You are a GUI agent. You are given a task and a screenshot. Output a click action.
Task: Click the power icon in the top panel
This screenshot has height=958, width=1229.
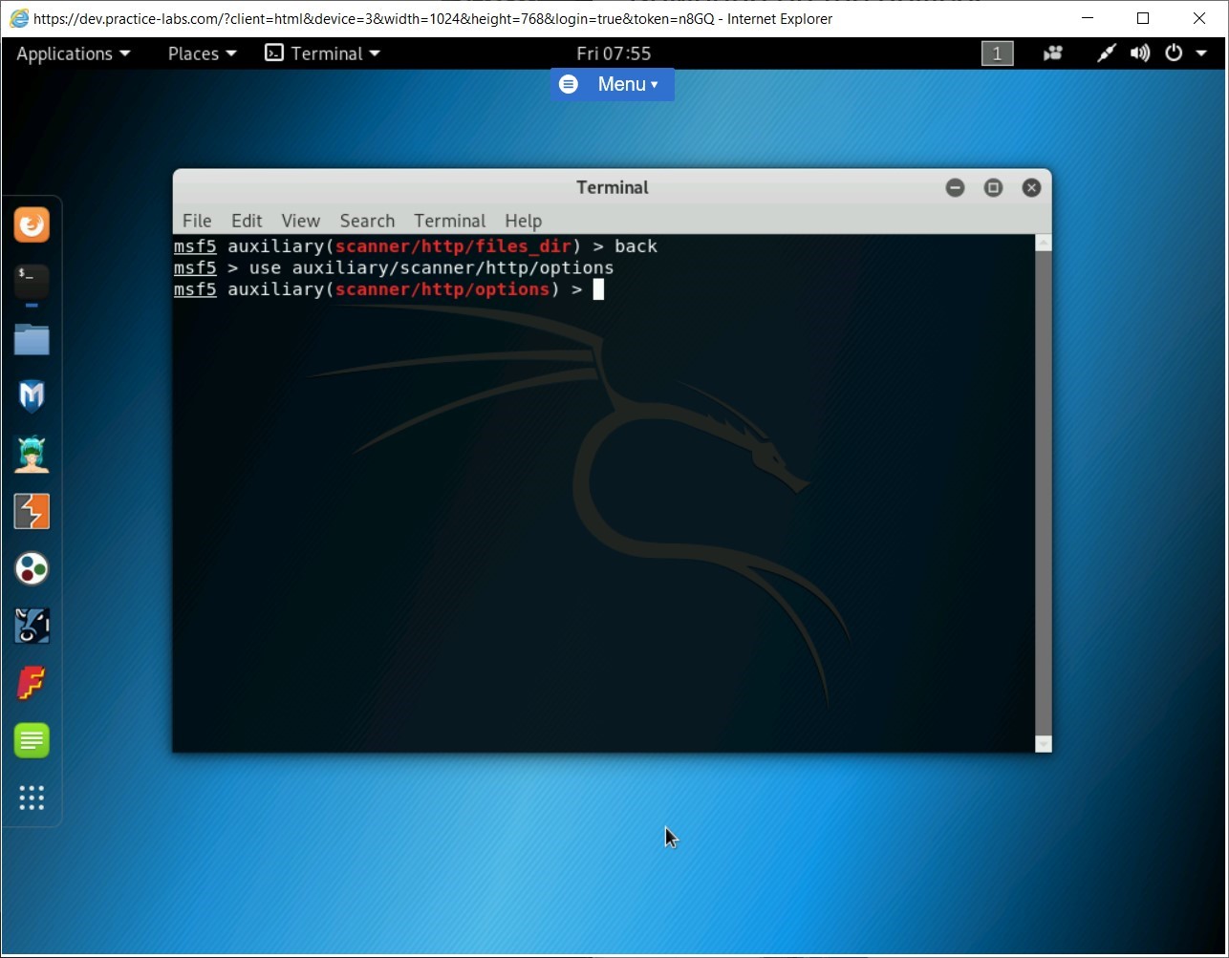click(x=1174, y=53)
